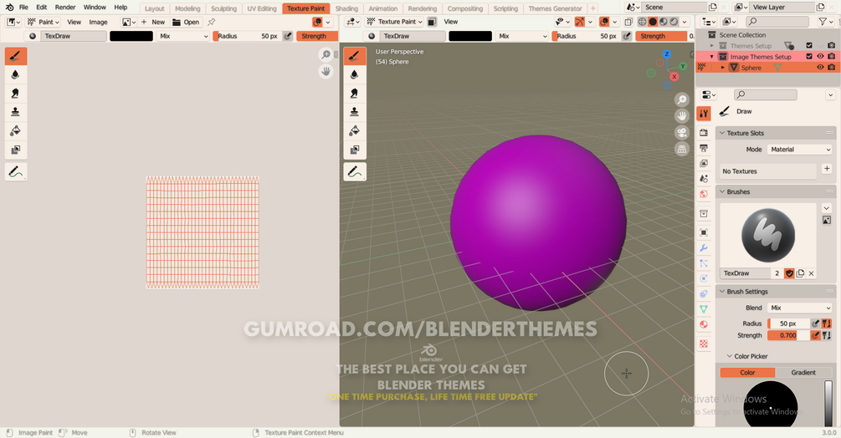The image size is (841, 438).
Task: Toggle viewport overlays button
Action: [604, 22]
